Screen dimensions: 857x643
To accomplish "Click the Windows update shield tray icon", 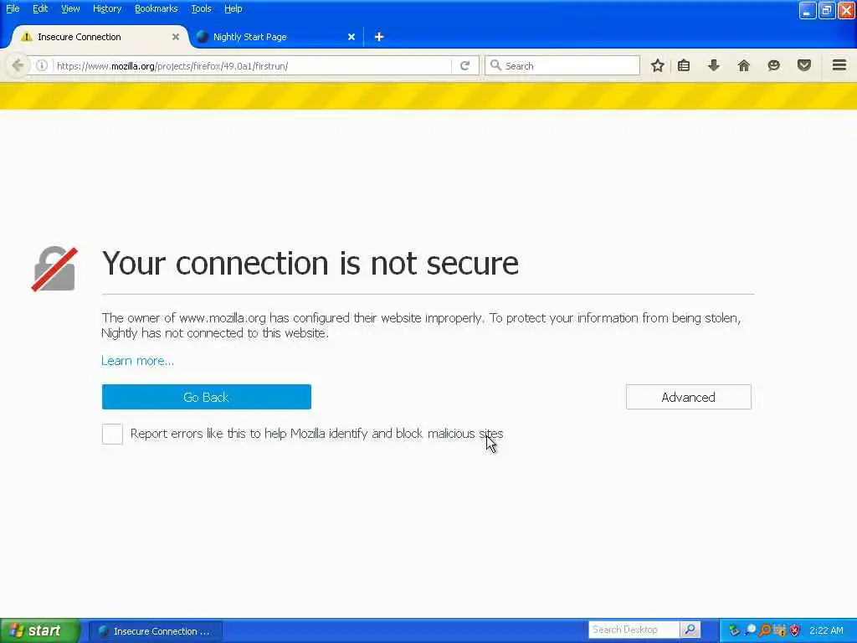I will coord(780,630).
